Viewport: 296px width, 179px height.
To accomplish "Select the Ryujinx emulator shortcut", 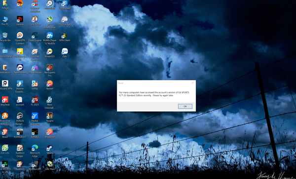I will pyautogui.click(x=50, y=117).
